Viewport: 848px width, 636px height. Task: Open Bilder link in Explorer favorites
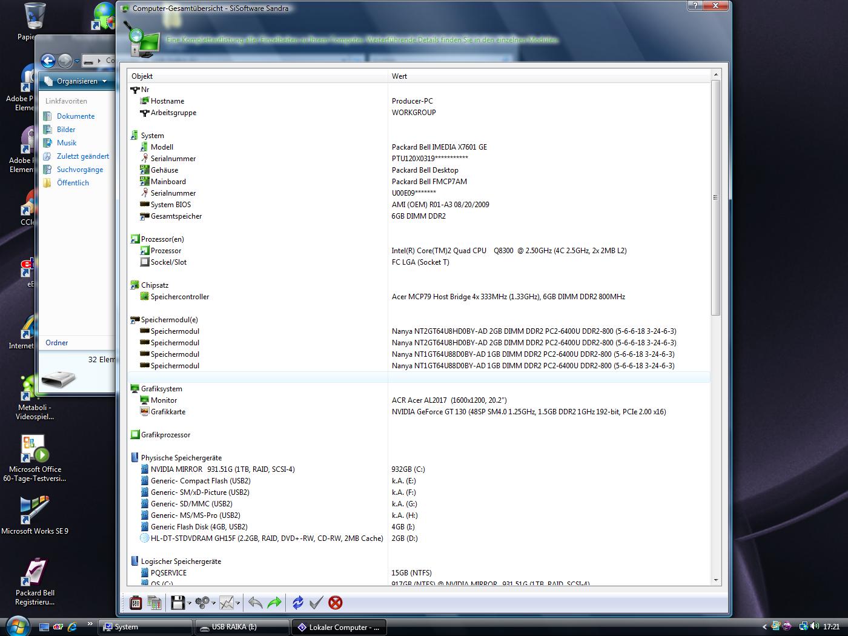[66, 130]
